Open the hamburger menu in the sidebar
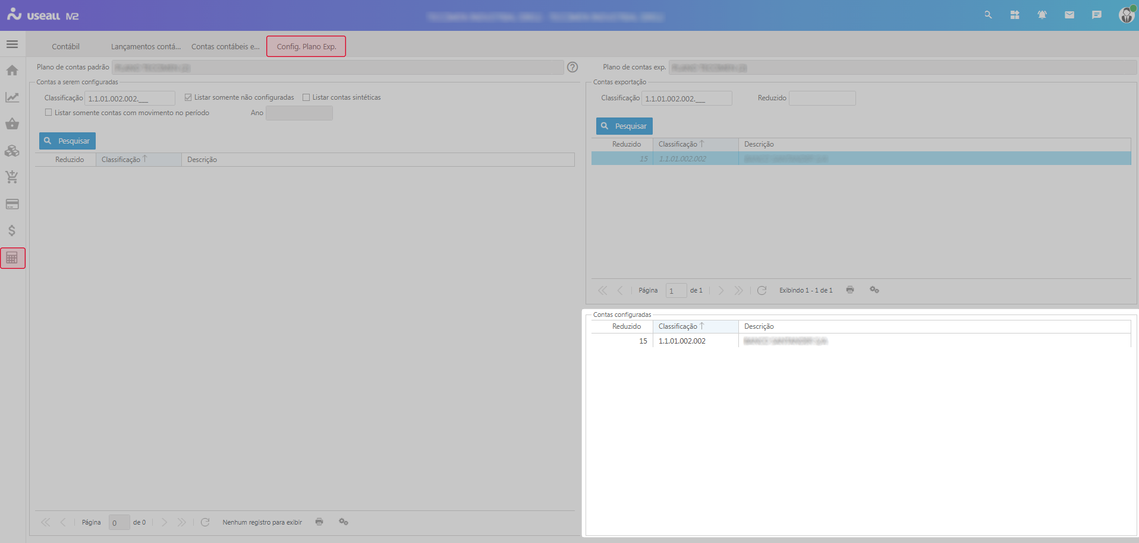 pos(12,45)
